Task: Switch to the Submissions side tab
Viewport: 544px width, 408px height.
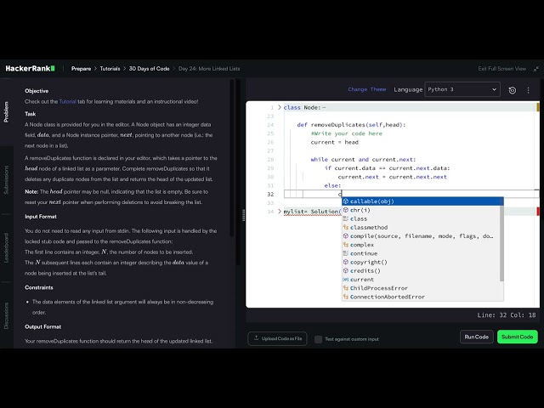Action: coord(6,179)
